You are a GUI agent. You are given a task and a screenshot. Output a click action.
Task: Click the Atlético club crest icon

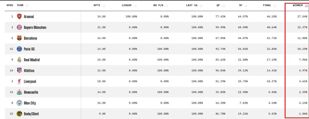pyautogui.click(x=19, y=70)
